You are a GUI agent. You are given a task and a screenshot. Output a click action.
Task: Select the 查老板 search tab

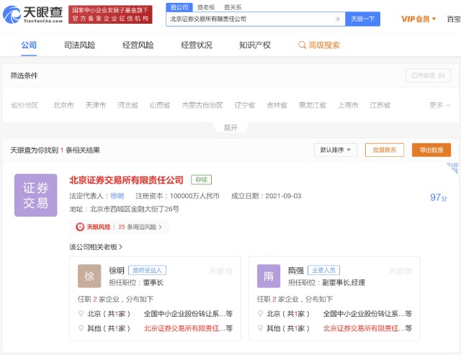(x=206, y=6)
